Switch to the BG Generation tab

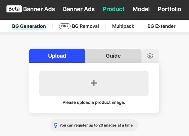tap(29, 26)
